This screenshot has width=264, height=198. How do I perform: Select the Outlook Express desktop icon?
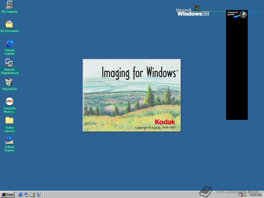click(x=10, y=140)
